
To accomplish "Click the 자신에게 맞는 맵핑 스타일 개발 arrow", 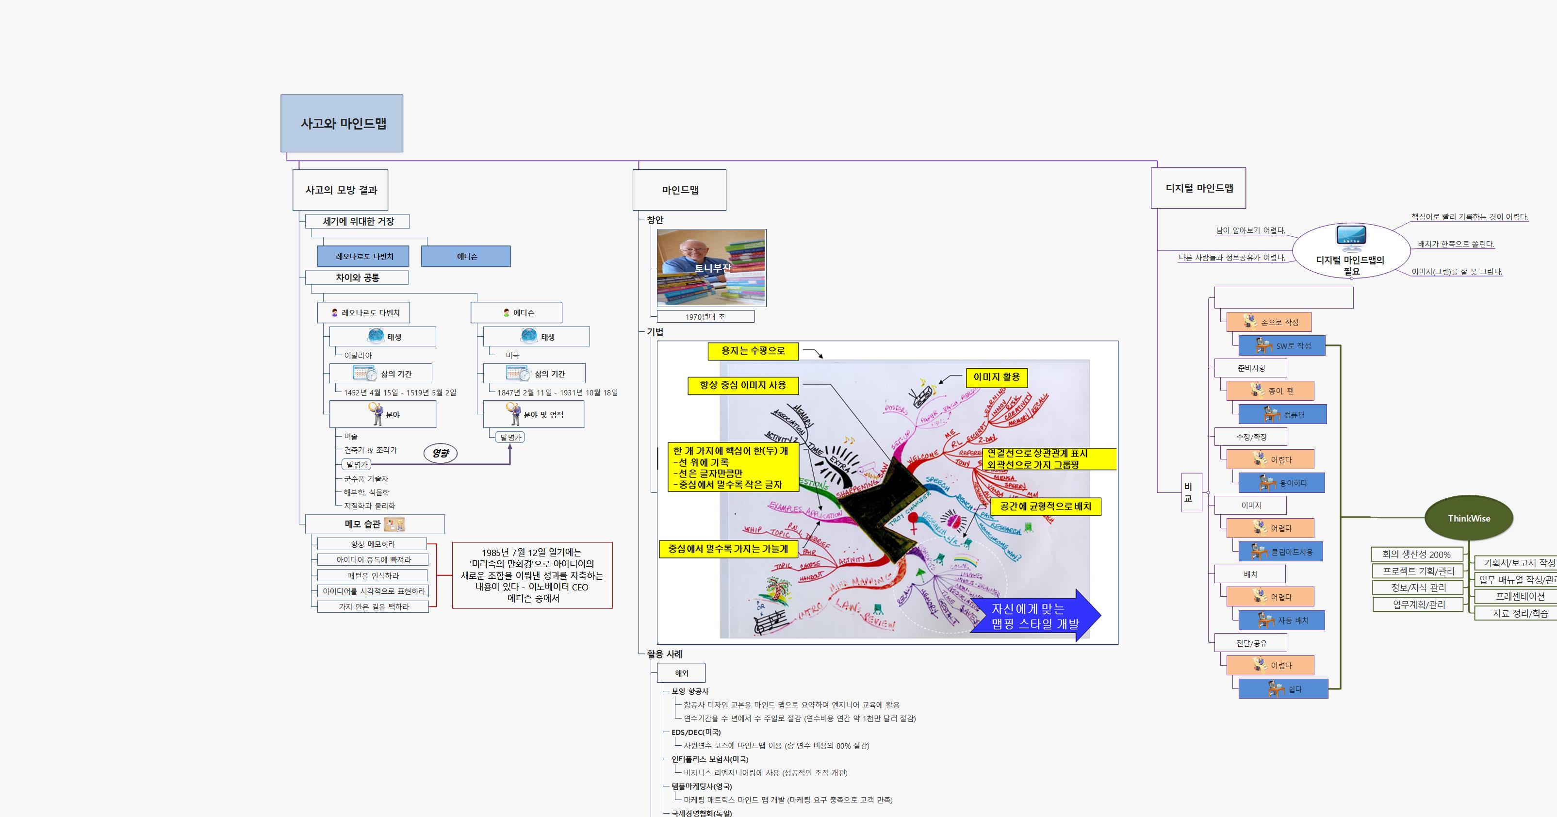I will tap(1034, 616).
